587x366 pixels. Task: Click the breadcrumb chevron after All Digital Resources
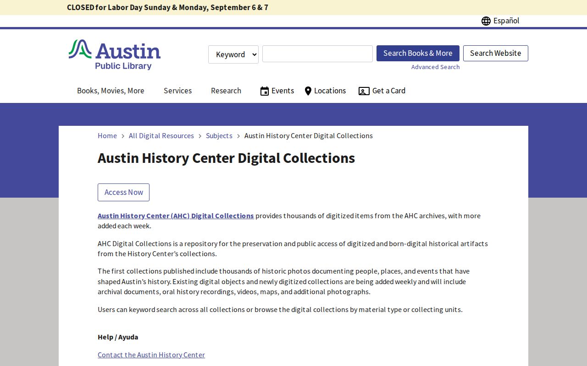(200, 136)
